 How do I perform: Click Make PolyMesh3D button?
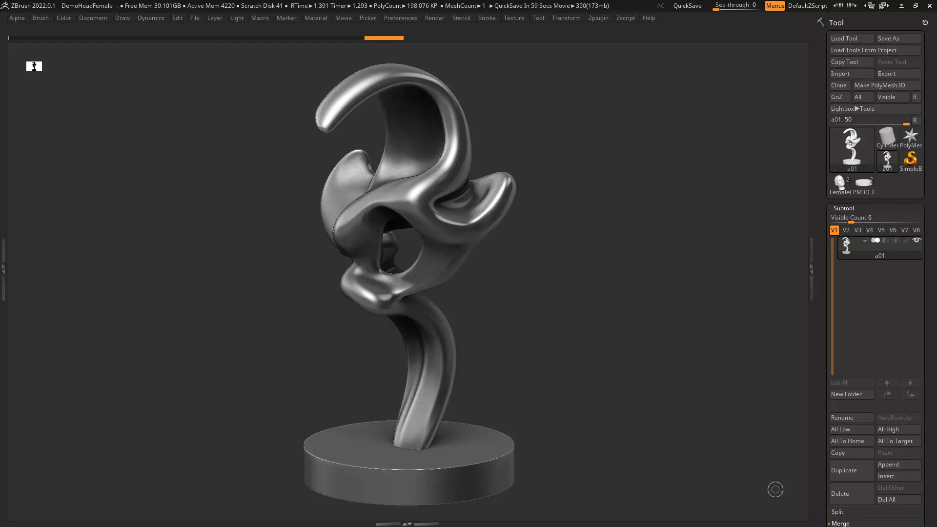[887, 85]
